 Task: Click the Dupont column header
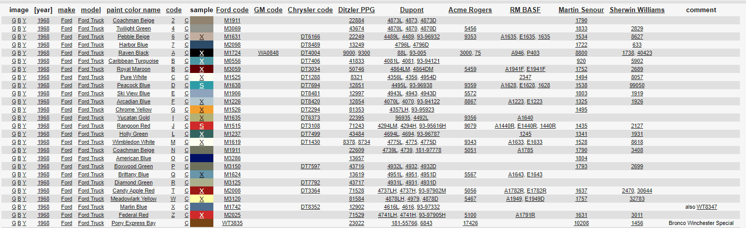412,10
